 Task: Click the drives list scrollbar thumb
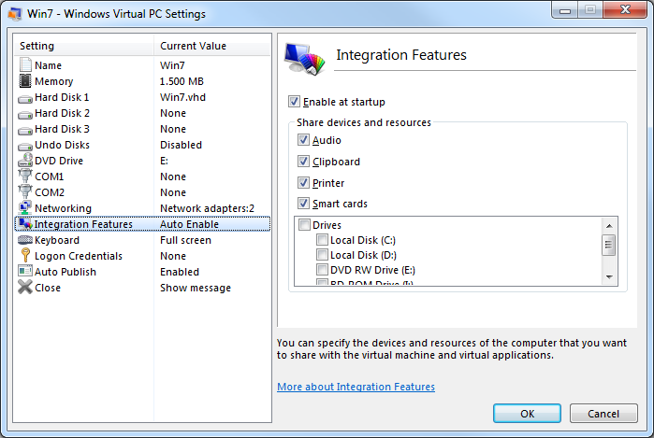pyautogui.click(x=609, y=245)
